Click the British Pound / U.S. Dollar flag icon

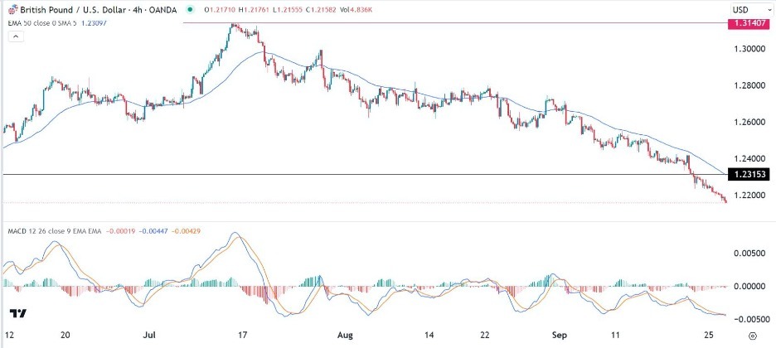pyautogui.click(x=7, y=9)
